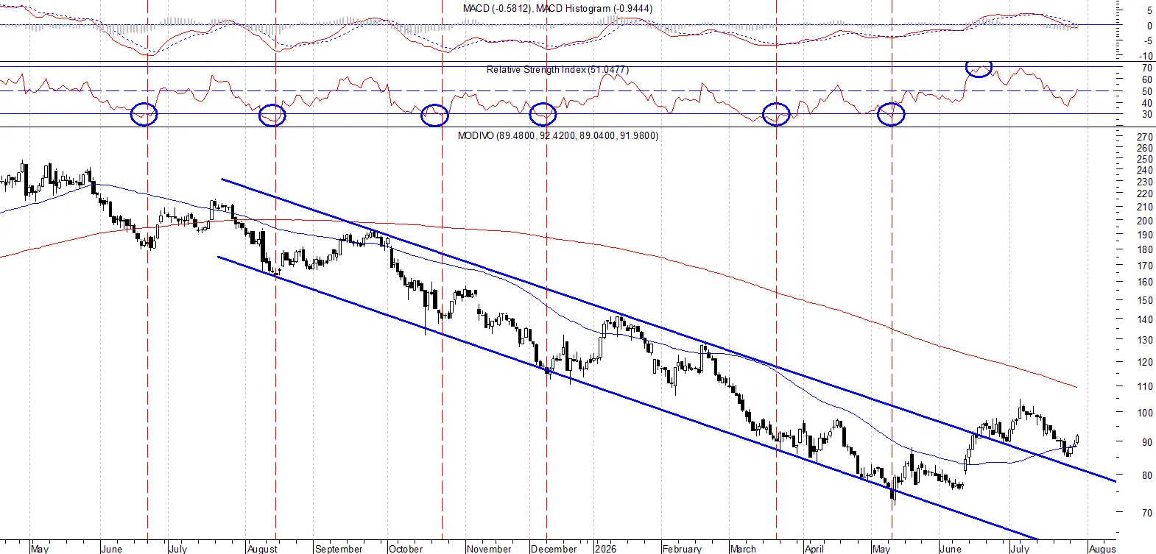Select the September label on the time axis
The width and height of the screenshot is (1156, 554).
click(x=339, y=549)
